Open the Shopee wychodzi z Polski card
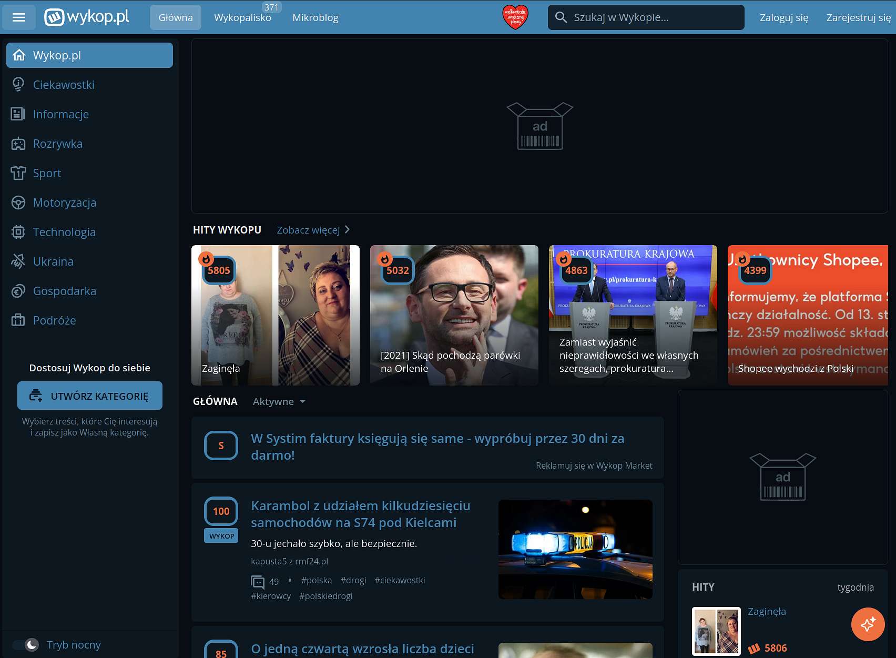The image size is (896, 658). click(808, 315)
